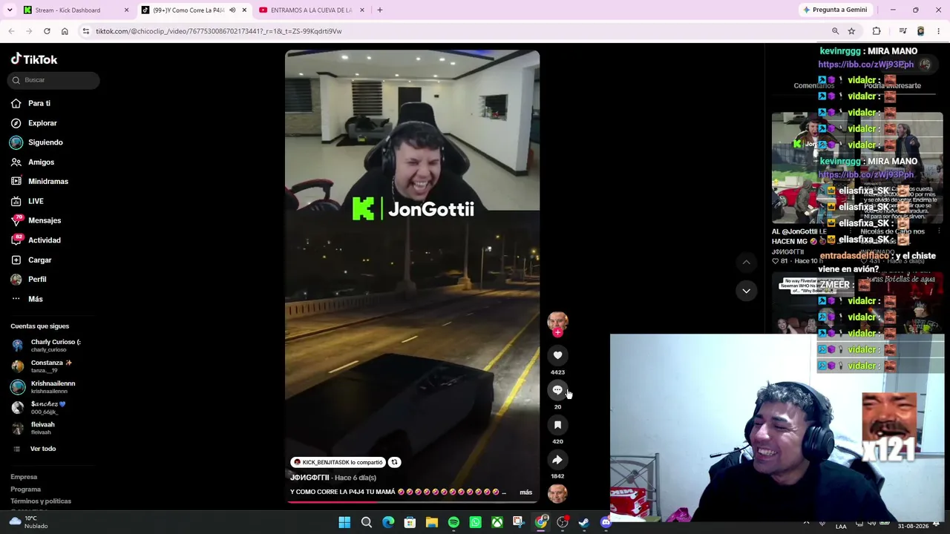
Task: Go to next video arrow
Action: pos(746,291)
